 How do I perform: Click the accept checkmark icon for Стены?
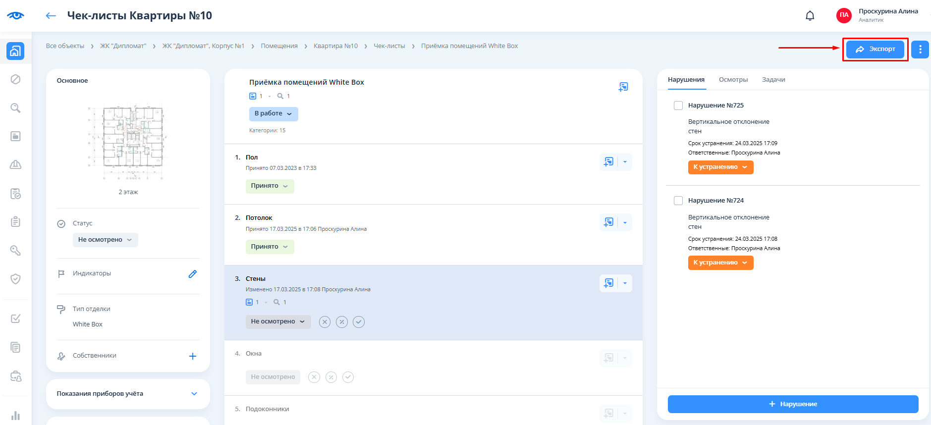tap(359, 322)
